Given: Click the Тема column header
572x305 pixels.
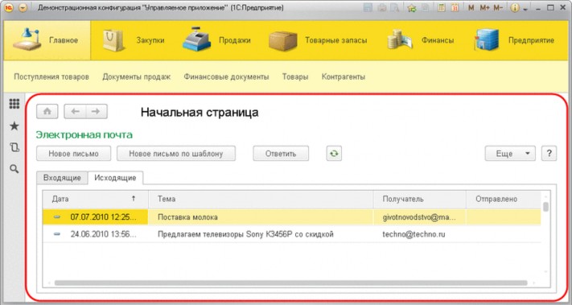Looking at the screenshot, I should point(261,199).
